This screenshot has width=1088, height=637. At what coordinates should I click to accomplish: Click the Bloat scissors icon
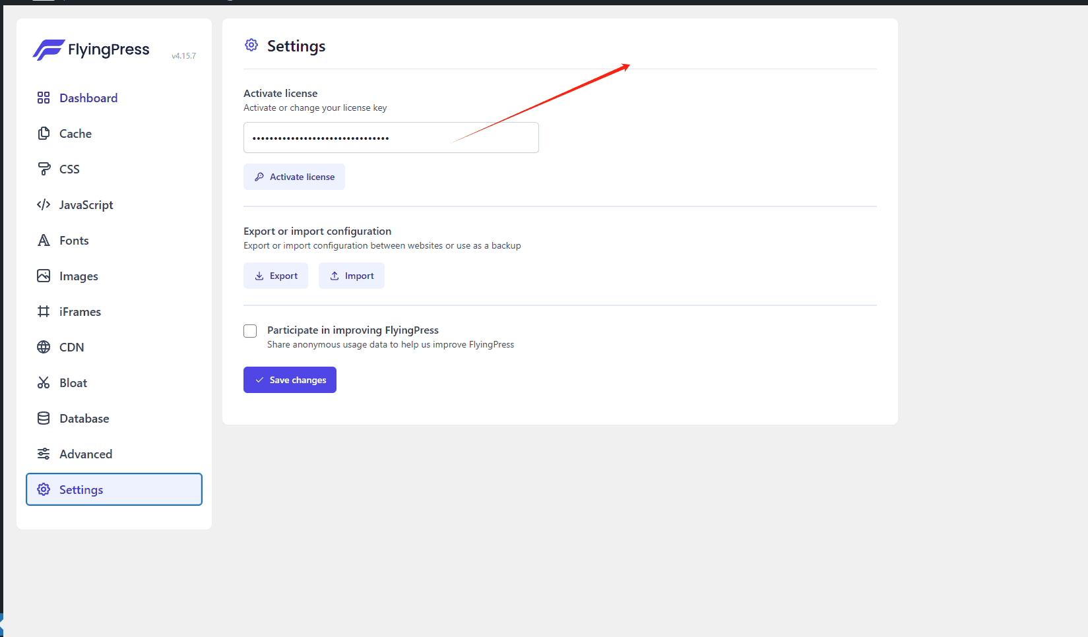(x=44, y=382)
